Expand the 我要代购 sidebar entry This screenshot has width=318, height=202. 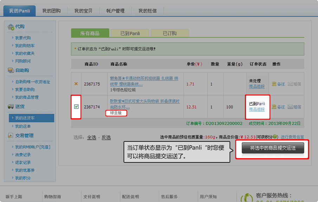click(23, 38)
